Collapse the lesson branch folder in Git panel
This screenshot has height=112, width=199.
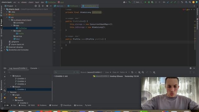pos(11,87)
